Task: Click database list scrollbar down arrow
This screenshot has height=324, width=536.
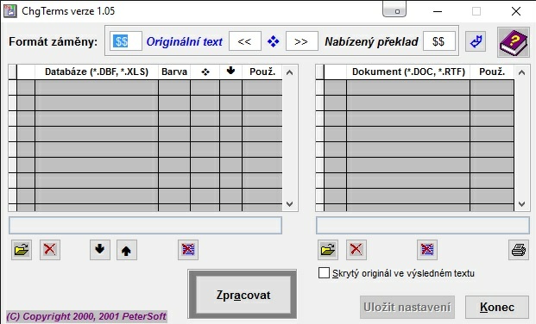Action: click(x=289, y=204)
